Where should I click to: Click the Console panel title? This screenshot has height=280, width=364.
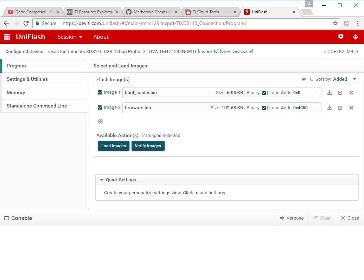pos(18,218)
